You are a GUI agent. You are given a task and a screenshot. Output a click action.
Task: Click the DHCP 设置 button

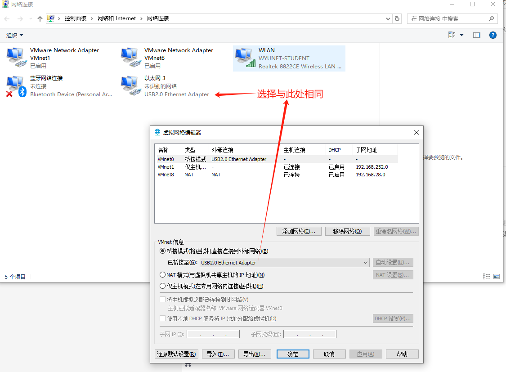393,318
